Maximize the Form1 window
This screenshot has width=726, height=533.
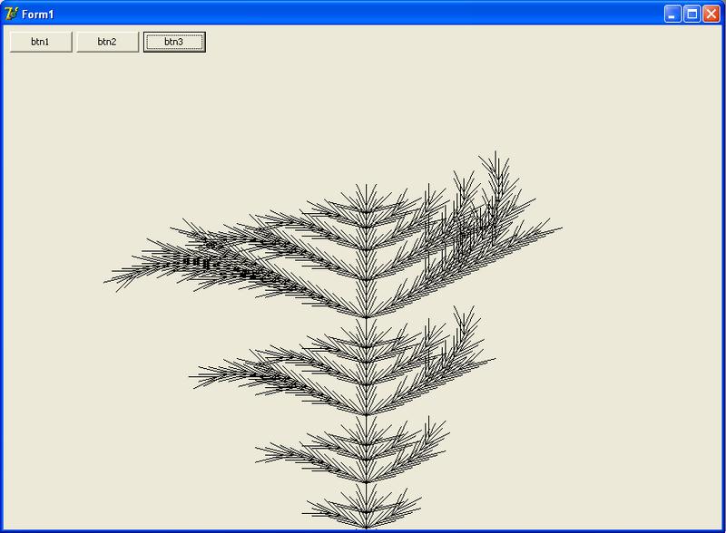click(692, 15)
